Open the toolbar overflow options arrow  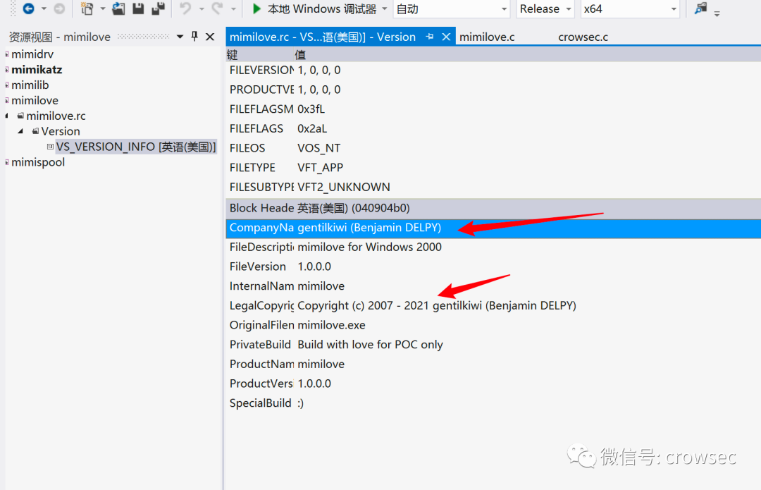pos(717,13)
